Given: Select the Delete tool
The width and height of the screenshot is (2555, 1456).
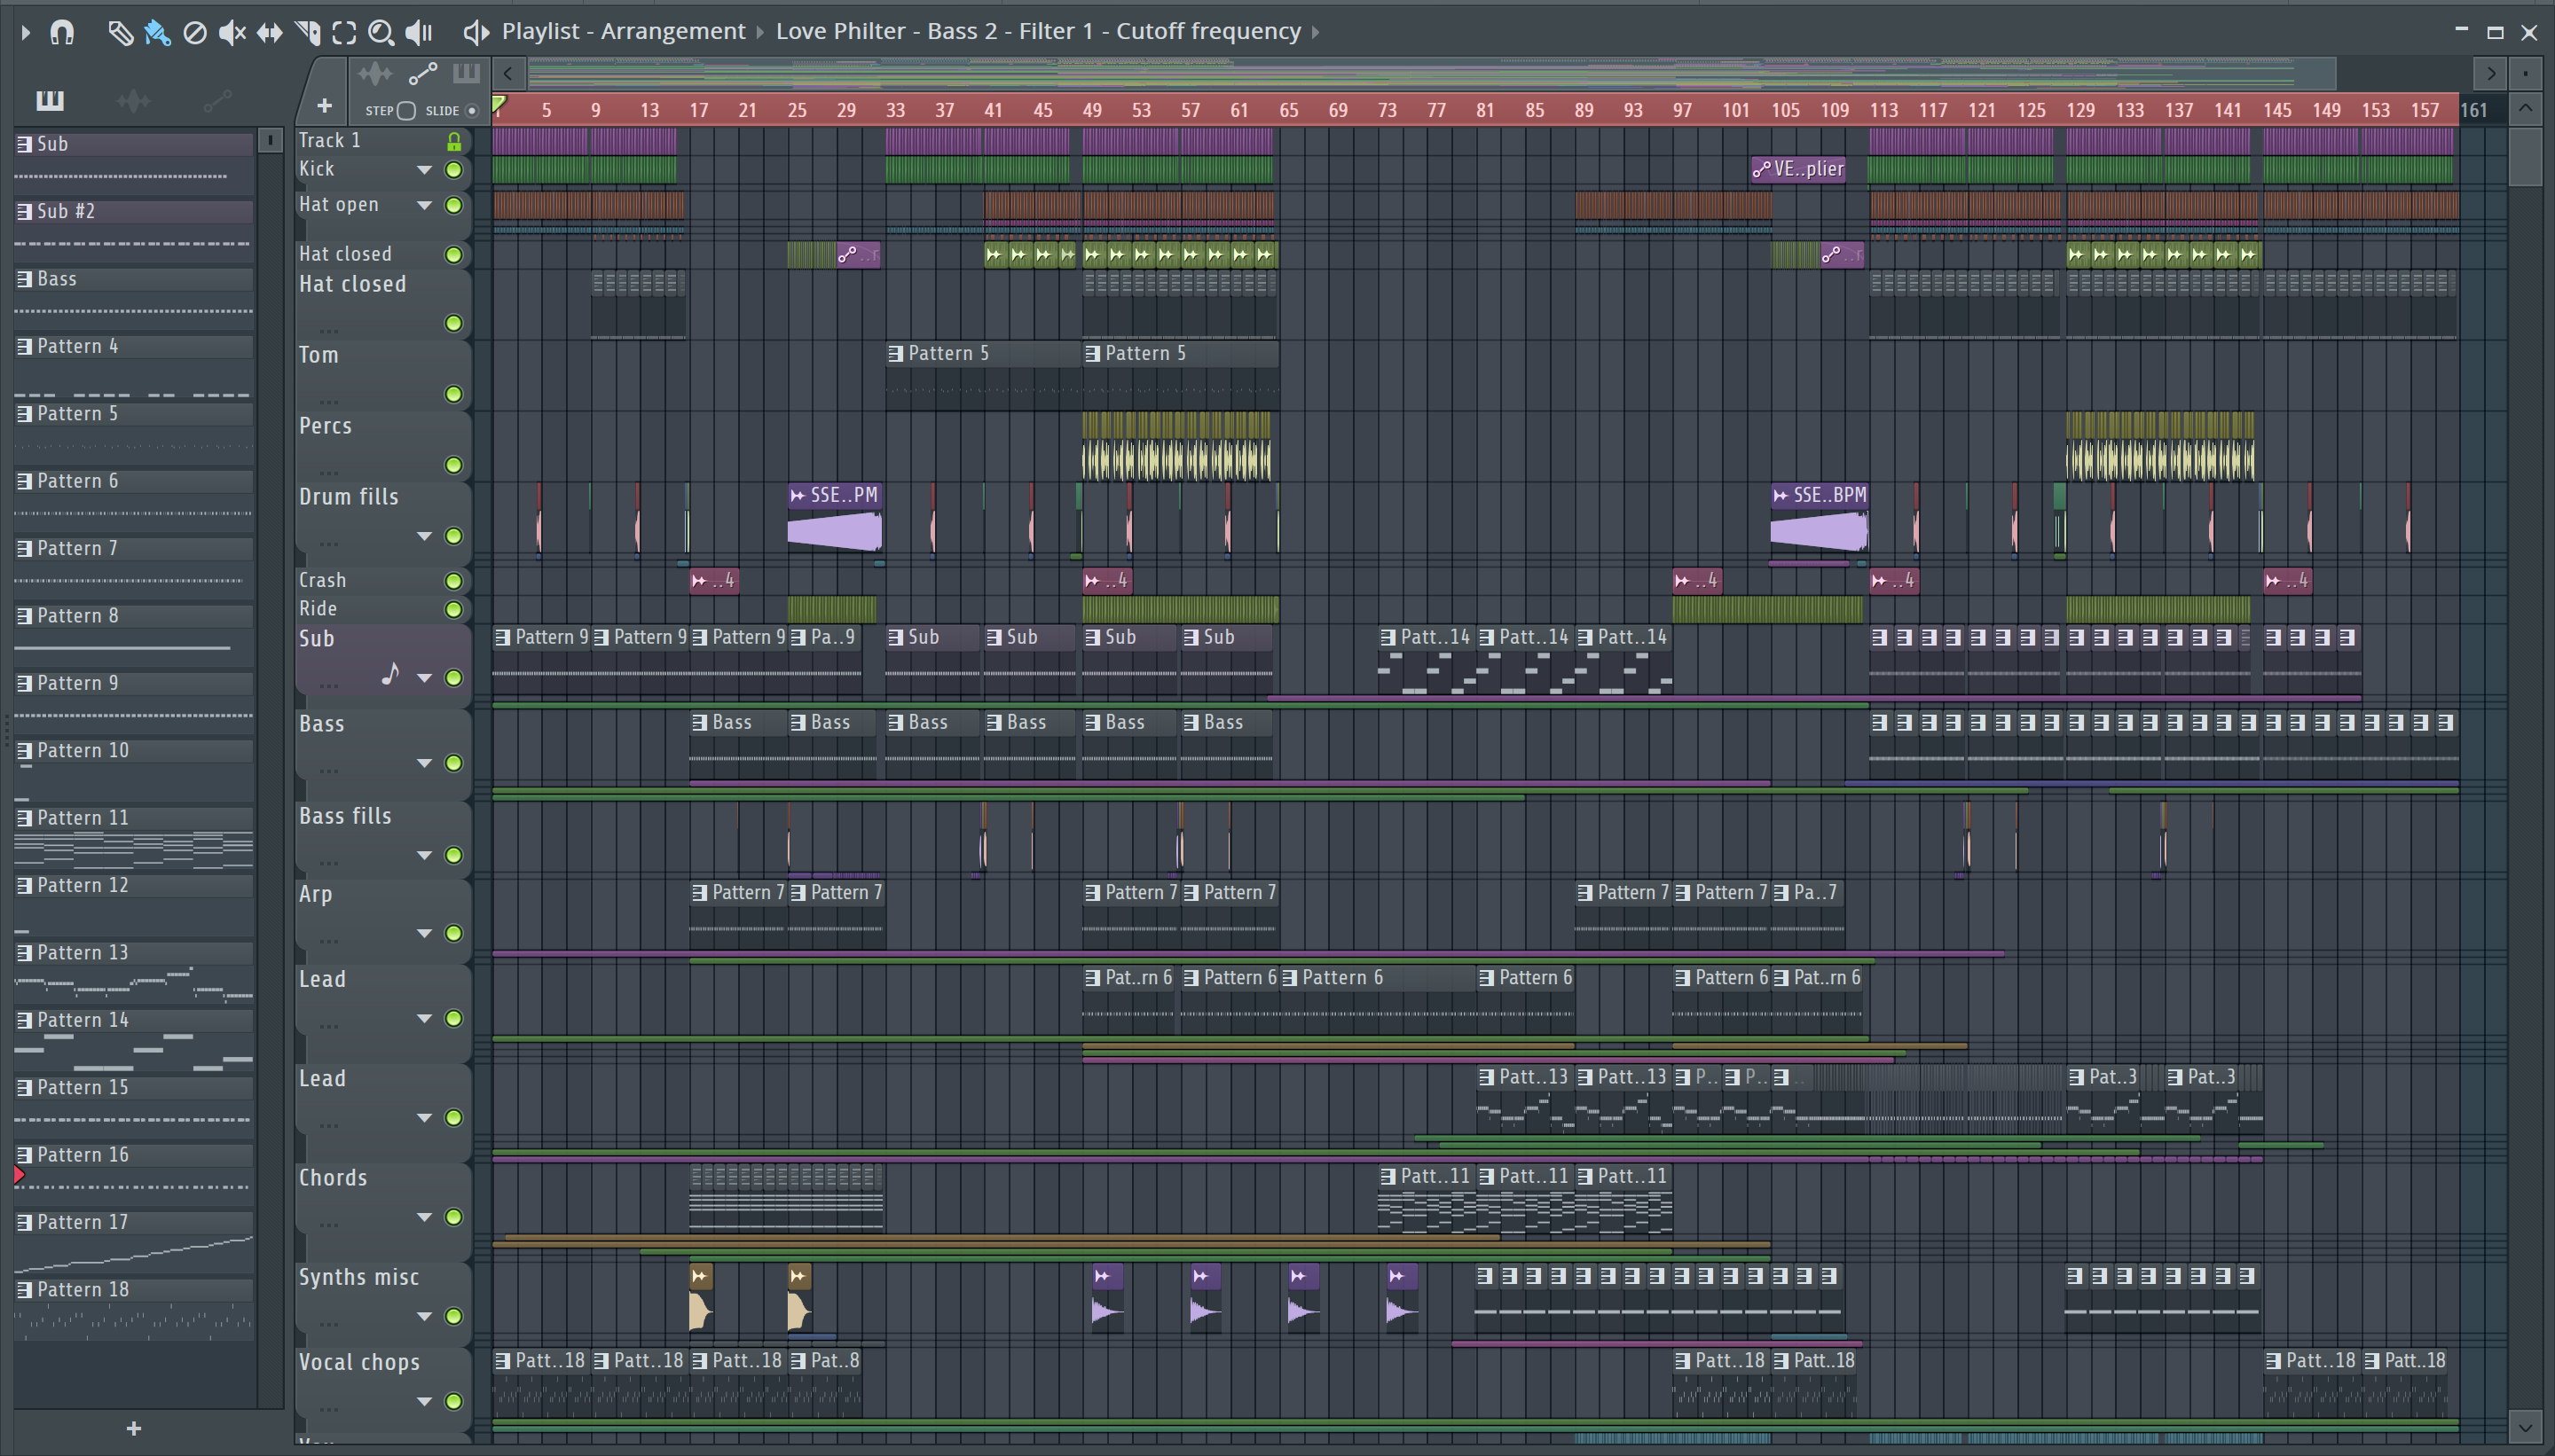Looking at the screenshot, I should tap(195, 32).
